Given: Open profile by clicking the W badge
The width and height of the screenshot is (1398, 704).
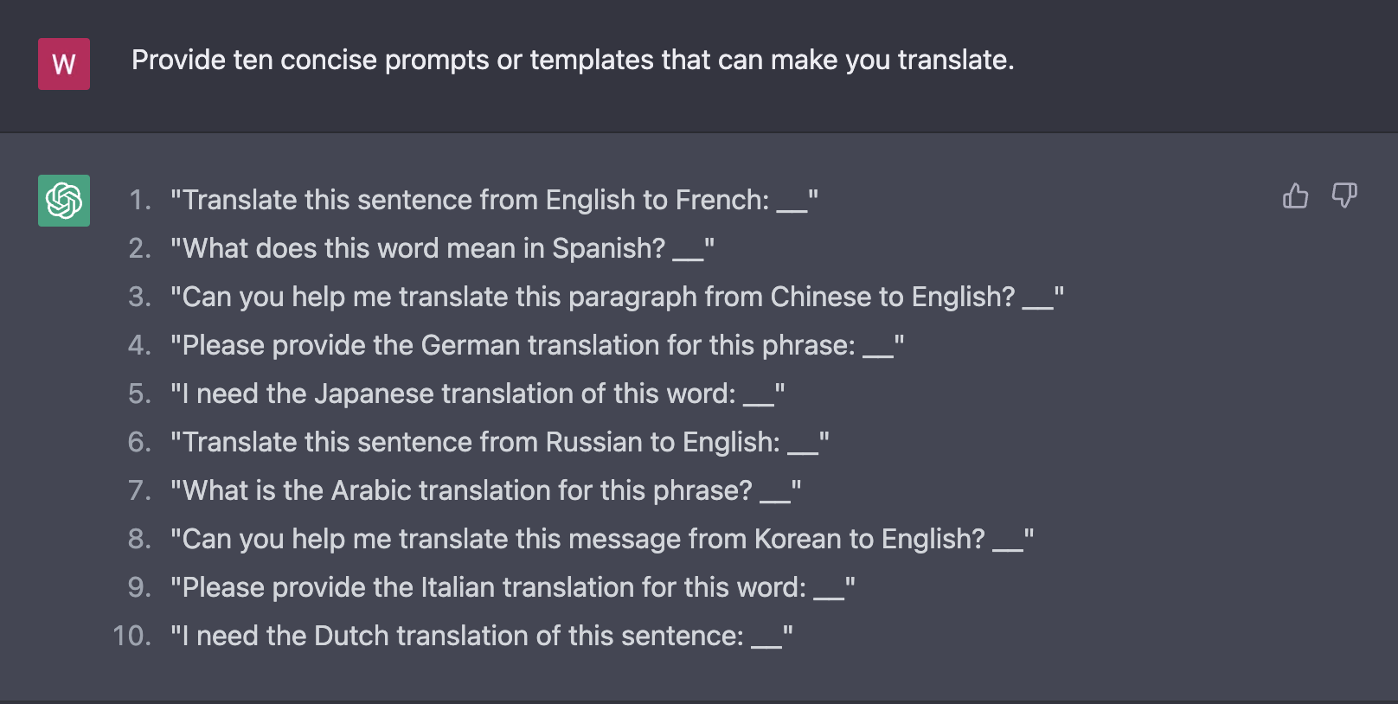Looking at the screenshot, I should (x=64, y=63).
